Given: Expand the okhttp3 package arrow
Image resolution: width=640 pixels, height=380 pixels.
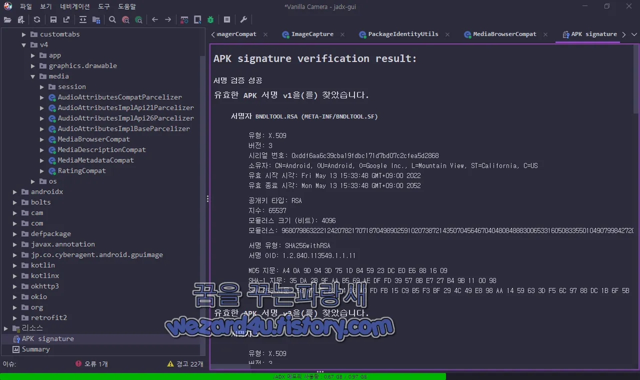Looking at the screenshot, I should (15, 286).
